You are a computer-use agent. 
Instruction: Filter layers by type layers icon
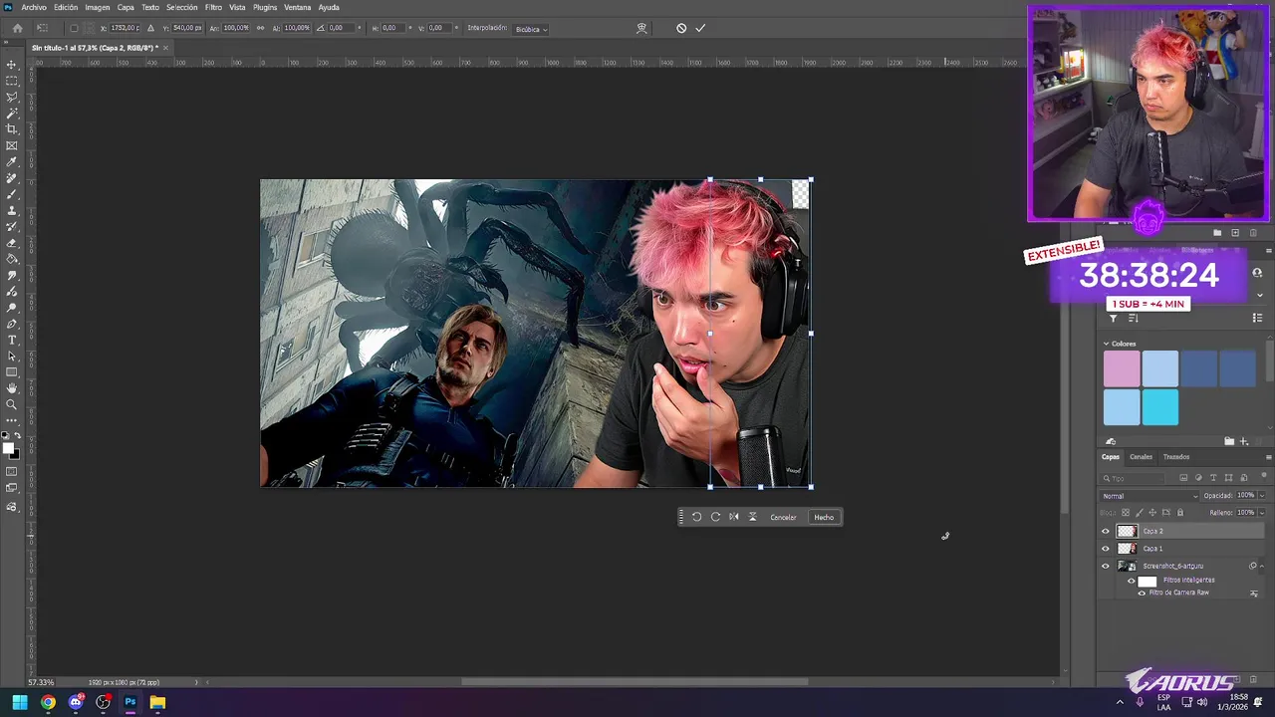[1213, 478]
